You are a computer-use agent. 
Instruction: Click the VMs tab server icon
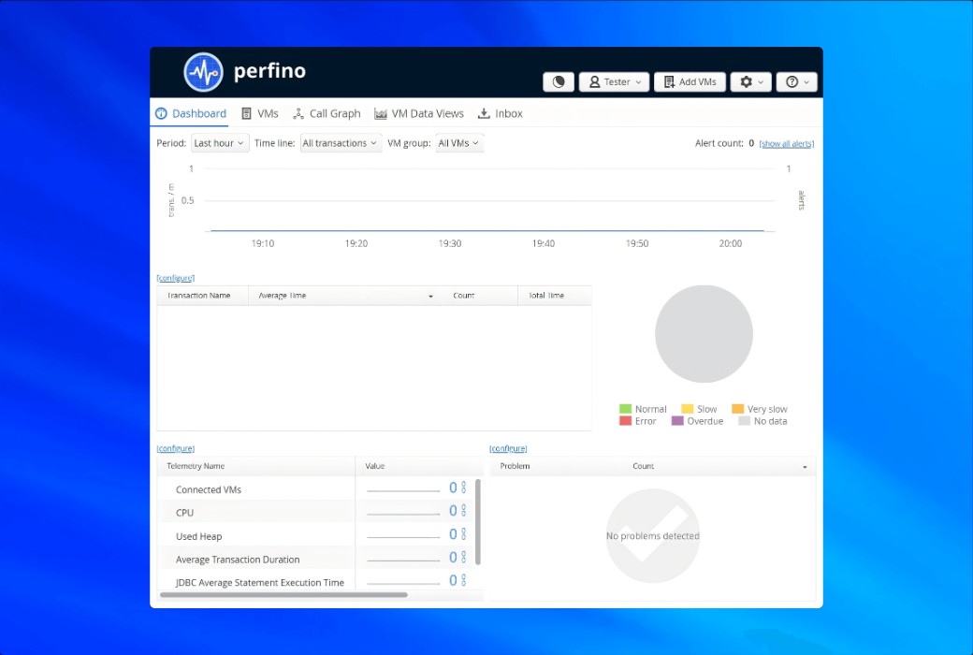[246, 113]
